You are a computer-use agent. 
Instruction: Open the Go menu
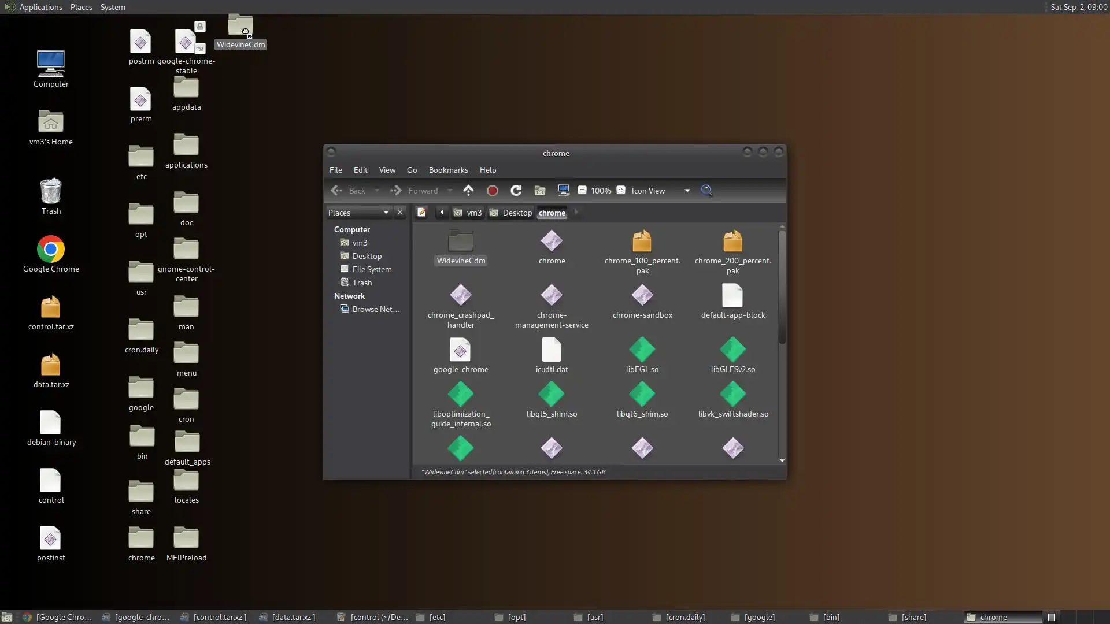pyautogui.click(x=412, y=170)
